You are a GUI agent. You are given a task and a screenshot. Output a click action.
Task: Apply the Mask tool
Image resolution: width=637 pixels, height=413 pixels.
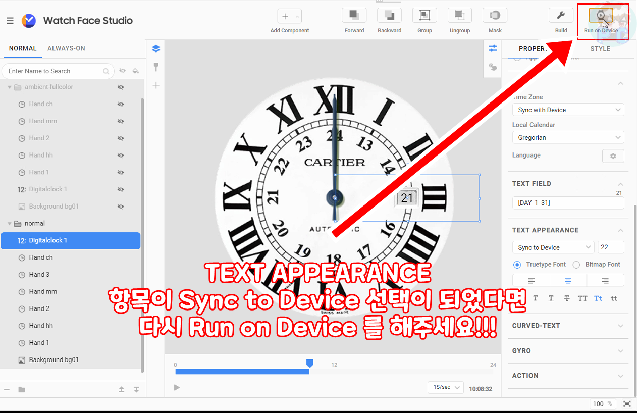tap(495, 16)
